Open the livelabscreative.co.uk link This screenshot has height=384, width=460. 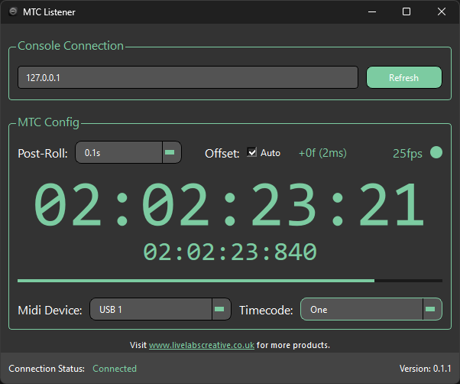(202, 345)
